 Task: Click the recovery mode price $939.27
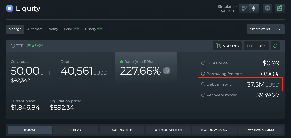pos(268,95)
